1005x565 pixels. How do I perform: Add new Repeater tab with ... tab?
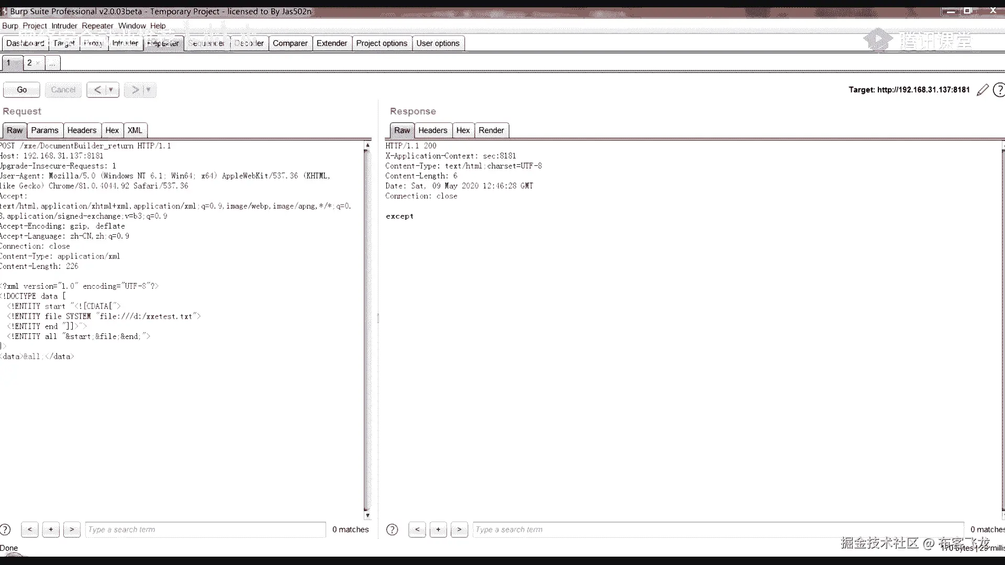52,63
